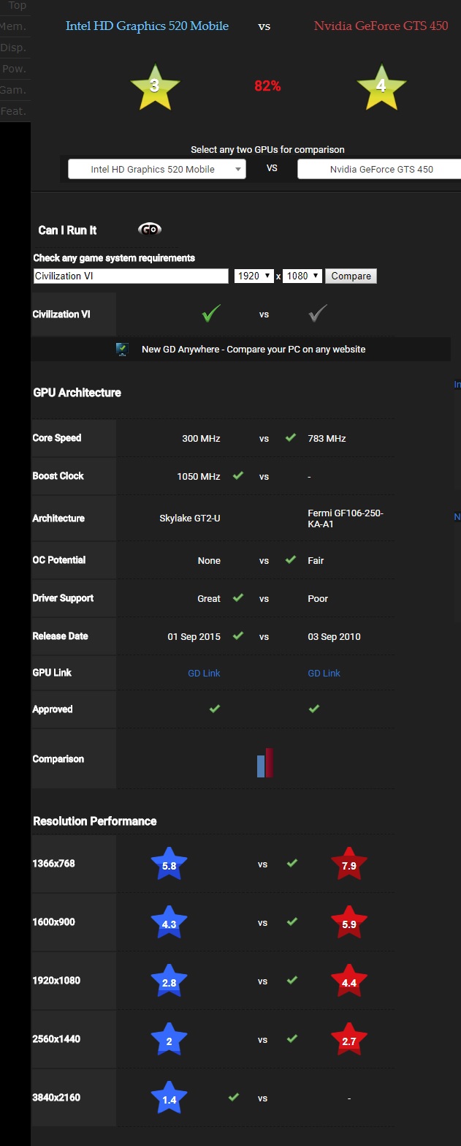Click the Approved checkmark under Nvidia column
The width and height of the screenshot is (461, 1146).
tap(313, 709)
